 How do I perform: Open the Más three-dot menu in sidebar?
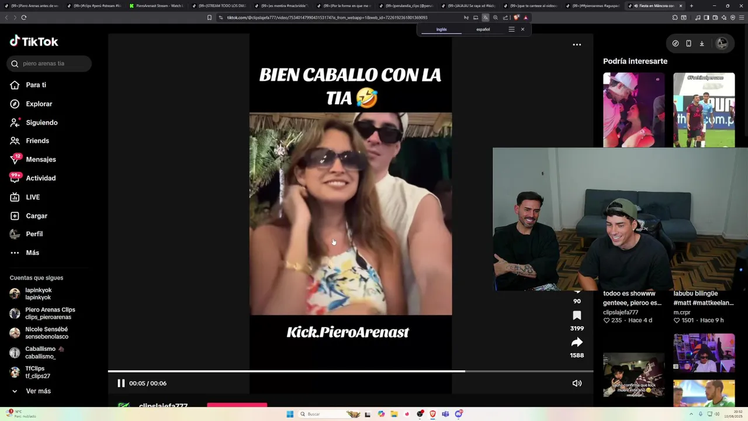point(25,253)
